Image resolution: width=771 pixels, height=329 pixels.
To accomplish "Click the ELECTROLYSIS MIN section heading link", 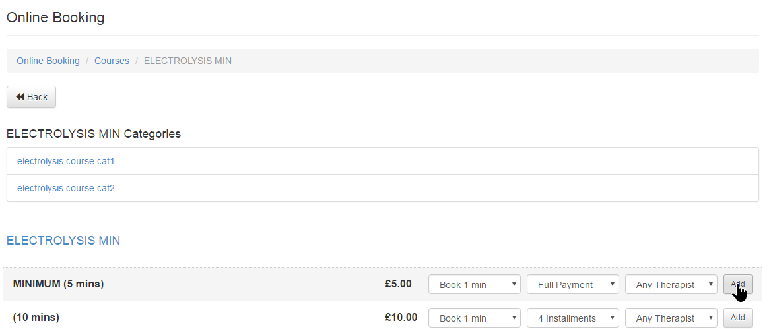I will pos(63,241).
